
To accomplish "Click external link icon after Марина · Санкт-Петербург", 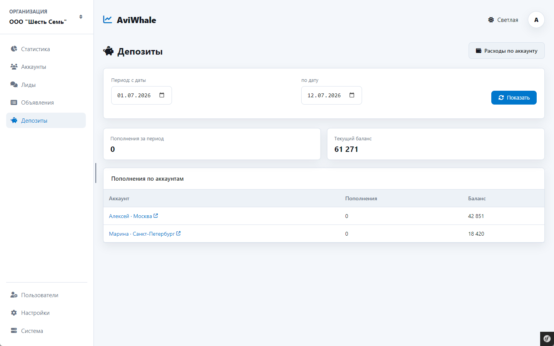I will (179, 233).
